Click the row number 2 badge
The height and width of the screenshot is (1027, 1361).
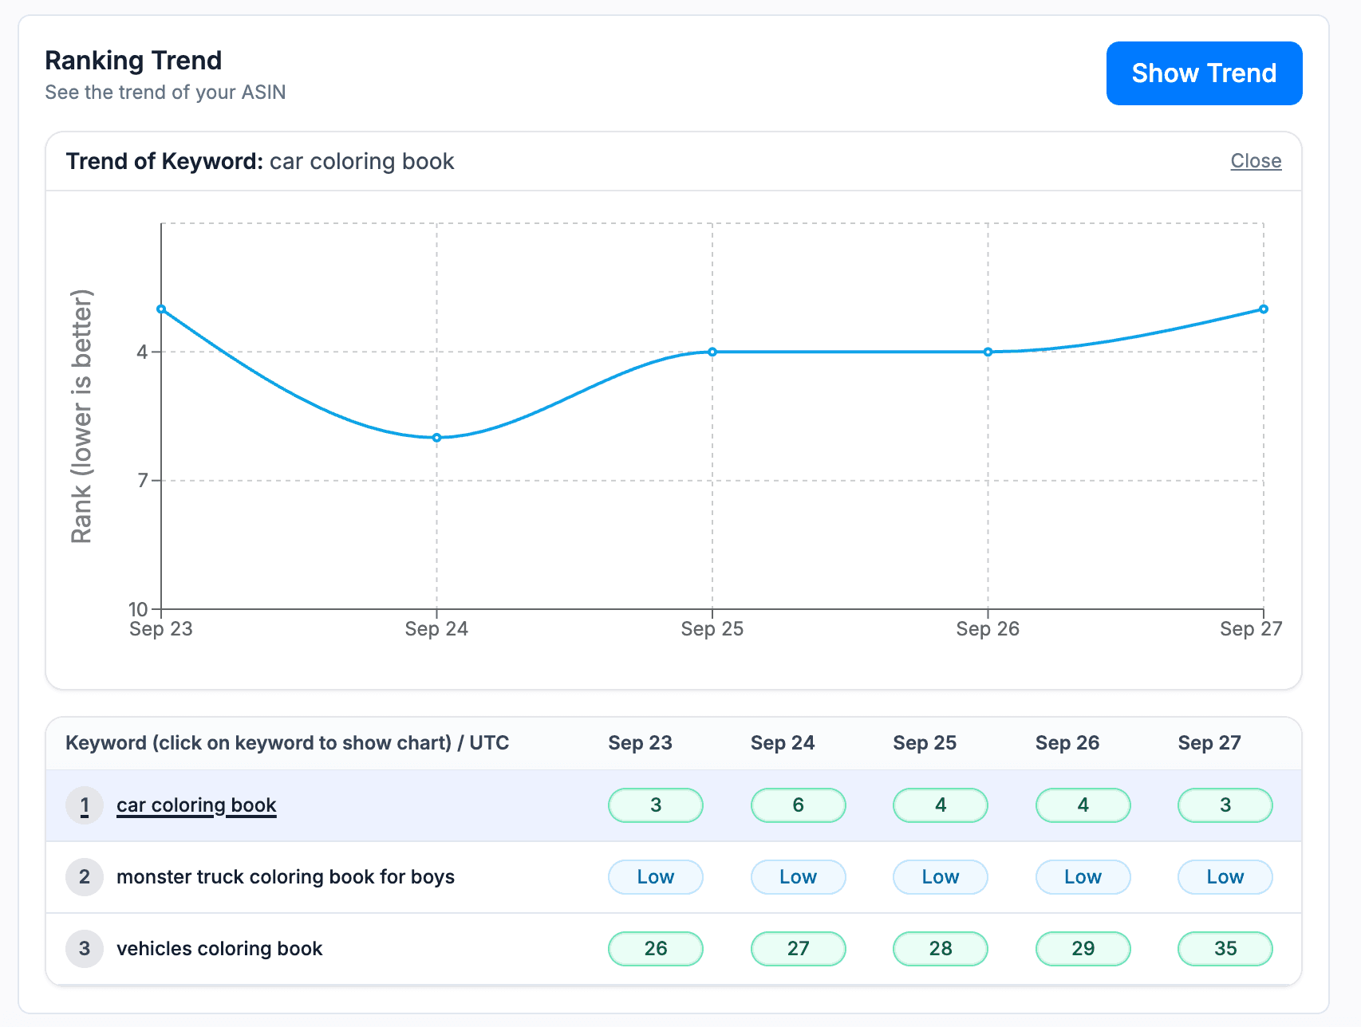[x=85, y=877]
